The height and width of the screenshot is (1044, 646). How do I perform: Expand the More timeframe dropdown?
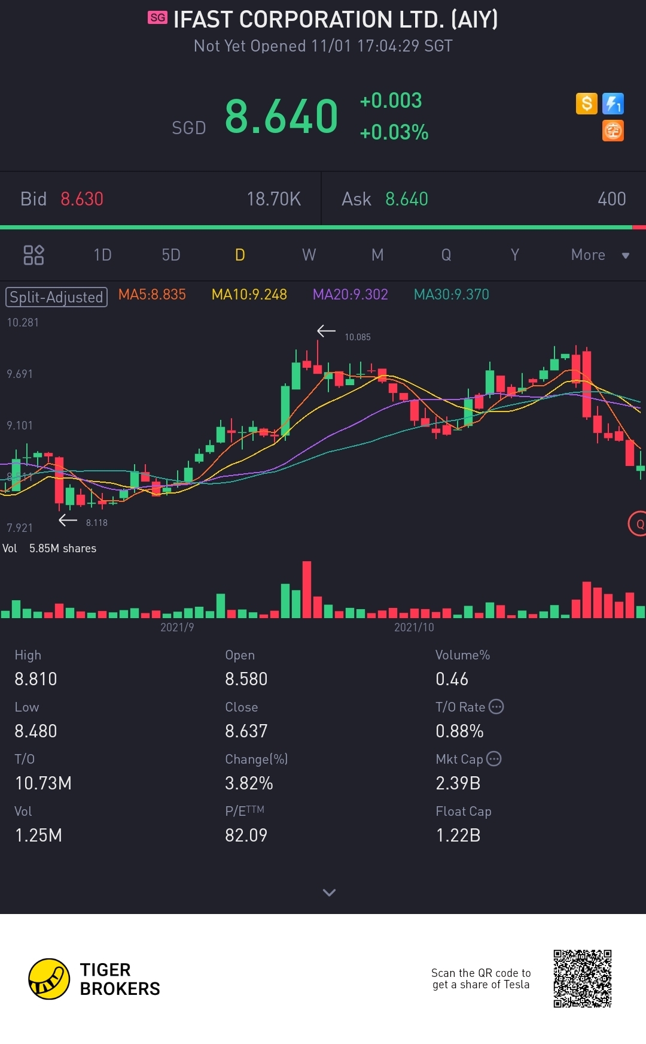coord(600,255)
